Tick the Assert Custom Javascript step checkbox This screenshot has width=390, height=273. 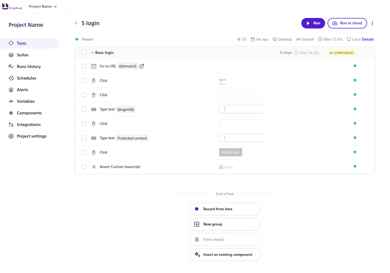point(84,167)
